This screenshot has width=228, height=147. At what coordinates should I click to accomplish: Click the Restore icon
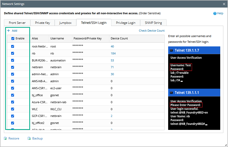coord(5,138)
